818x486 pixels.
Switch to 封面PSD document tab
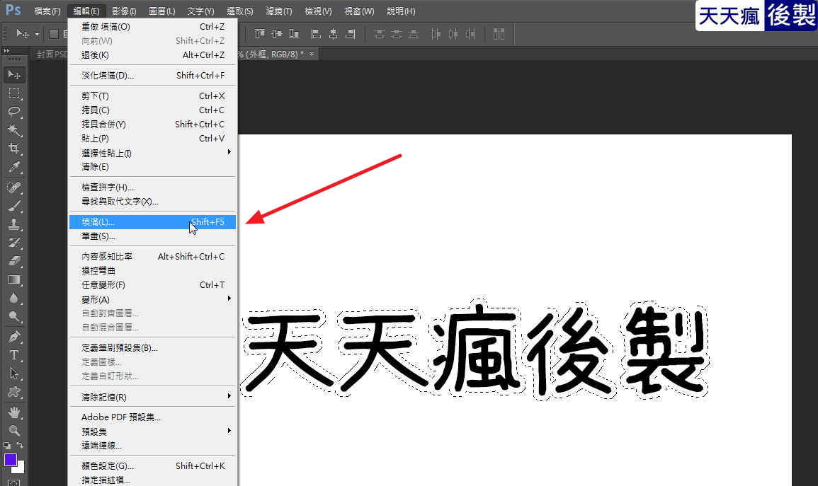[x=51, y=54]
